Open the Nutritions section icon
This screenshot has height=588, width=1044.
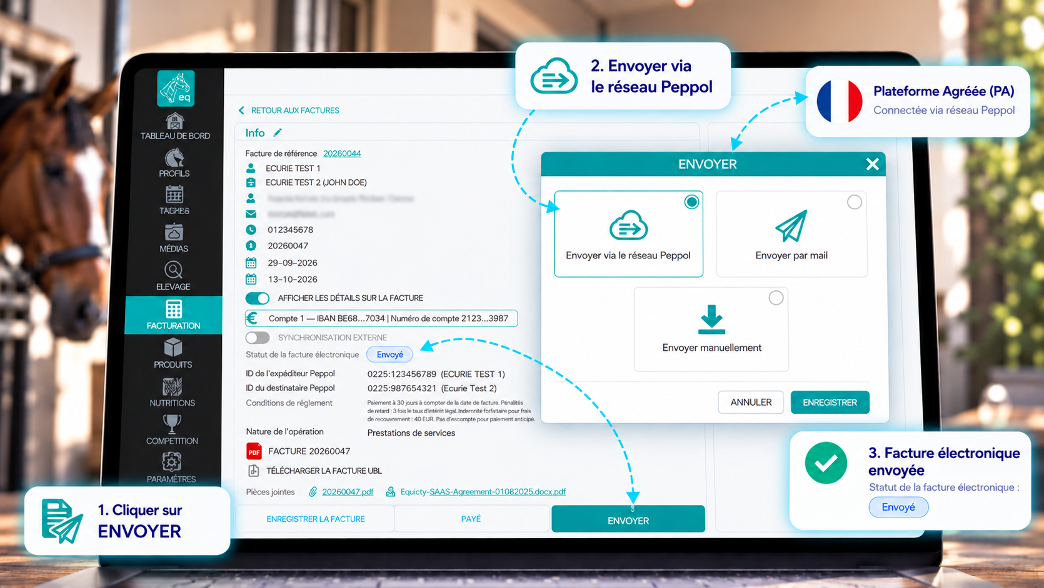172,386
